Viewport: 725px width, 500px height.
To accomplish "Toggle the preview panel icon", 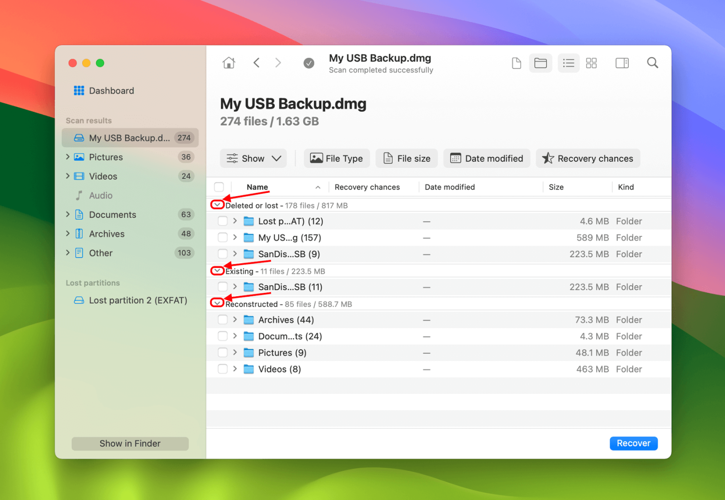I will [x=622, y=63].
